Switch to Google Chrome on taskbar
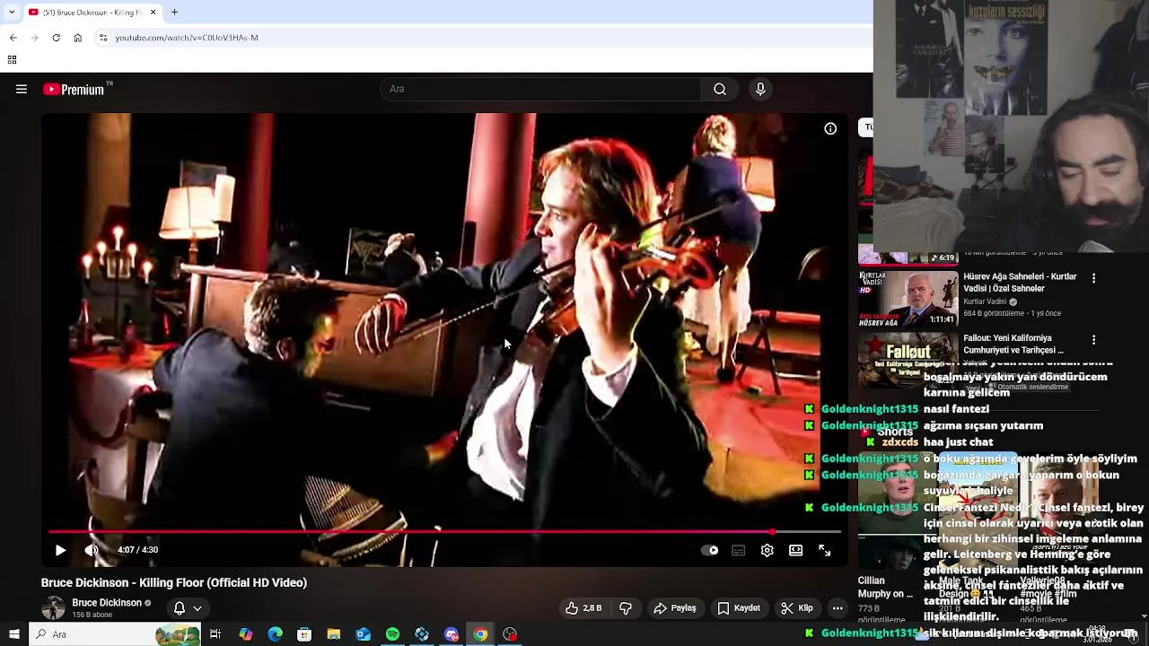This screenshot has width=1149, height=646. (481, 634)
